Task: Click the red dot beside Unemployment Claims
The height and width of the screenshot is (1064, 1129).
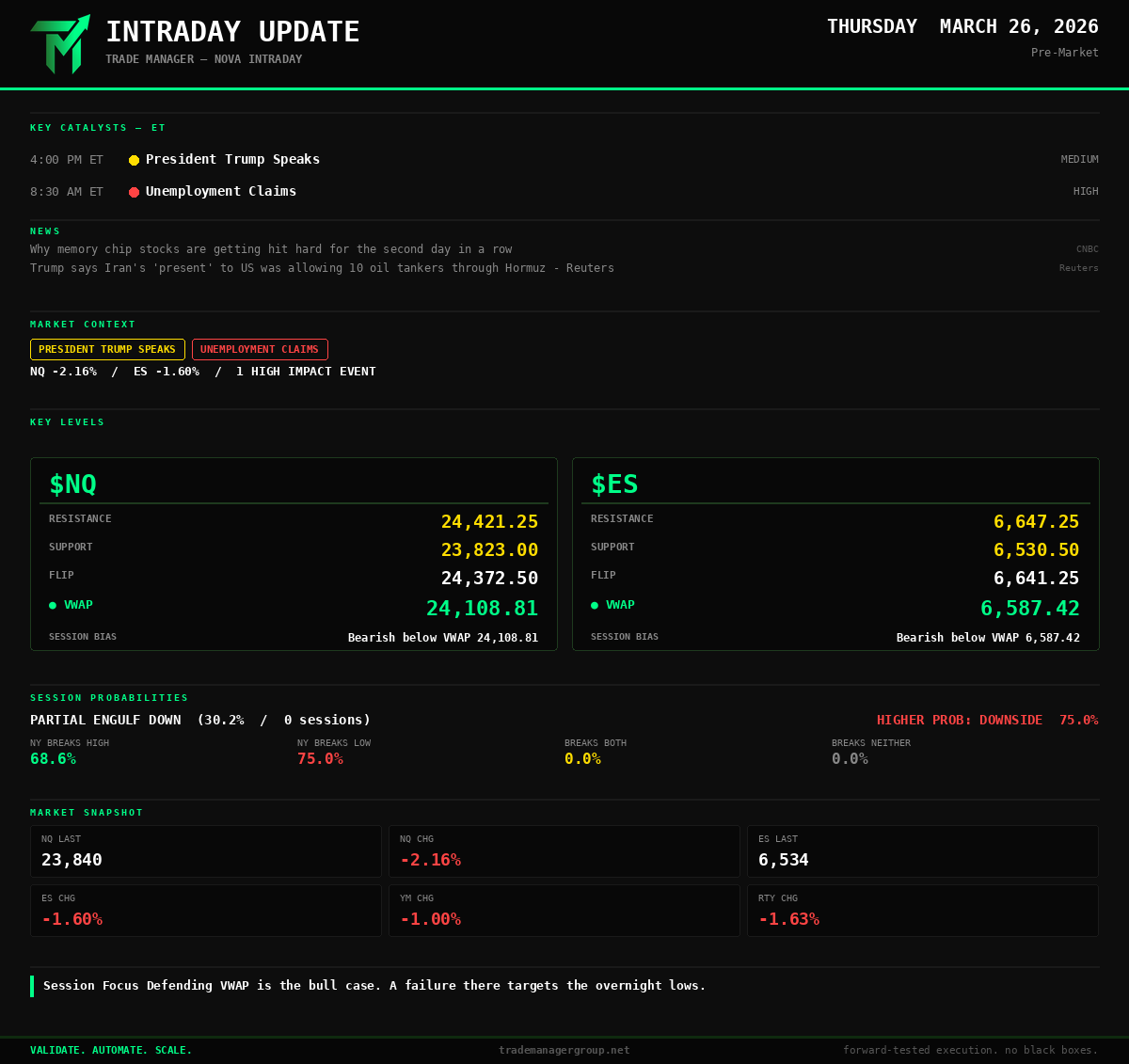Action: (134, 192)
